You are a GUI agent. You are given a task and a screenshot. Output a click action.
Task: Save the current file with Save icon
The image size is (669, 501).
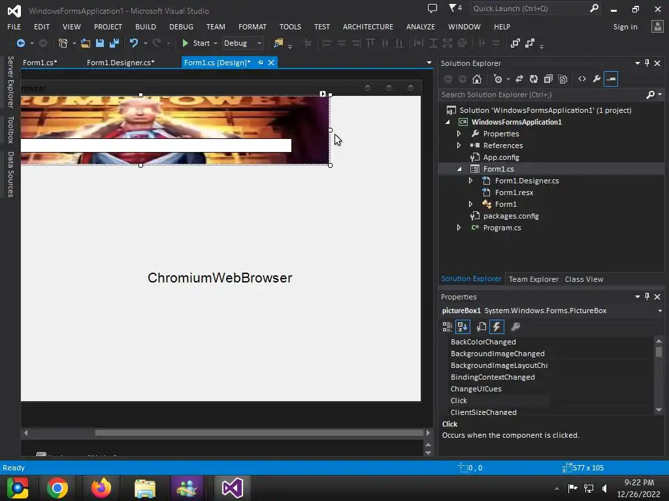(x=100, y=43)
